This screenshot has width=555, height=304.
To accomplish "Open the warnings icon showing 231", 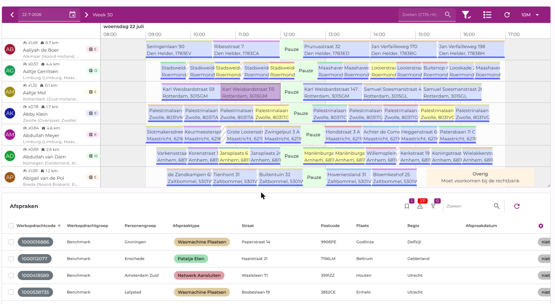I will [420, 206].
